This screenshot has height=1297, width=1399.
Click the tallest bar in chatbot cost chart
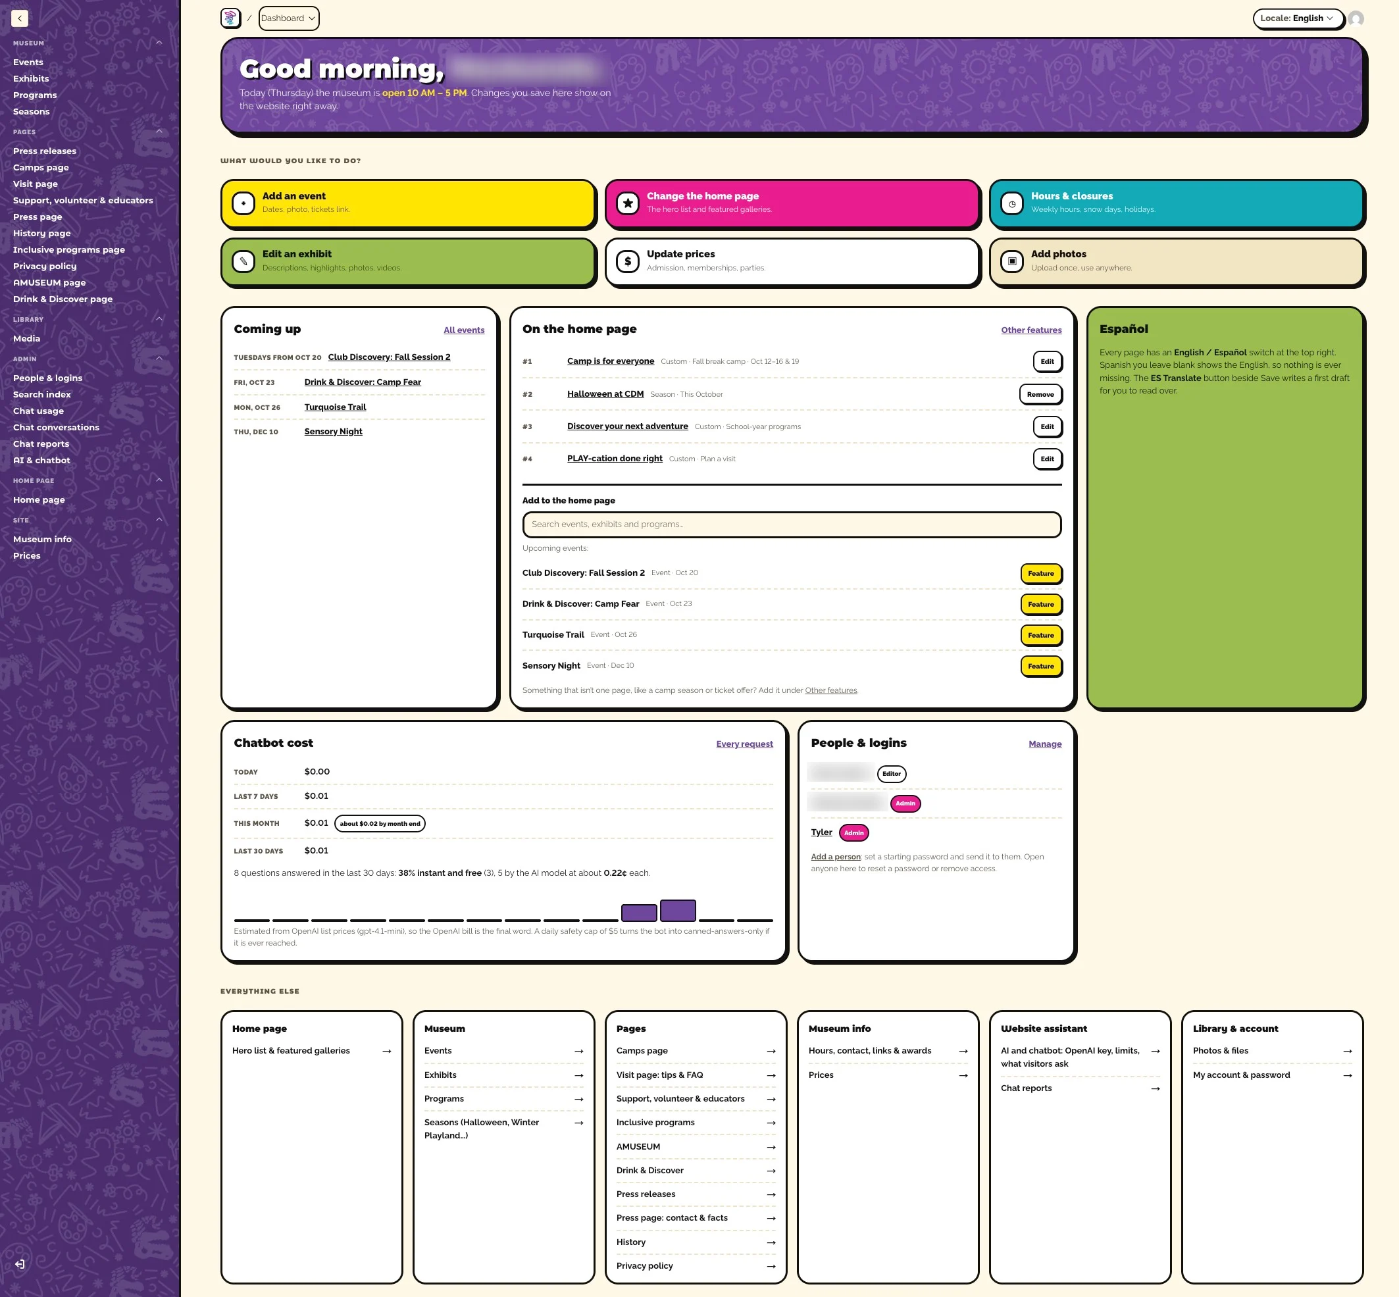[678, 910]
